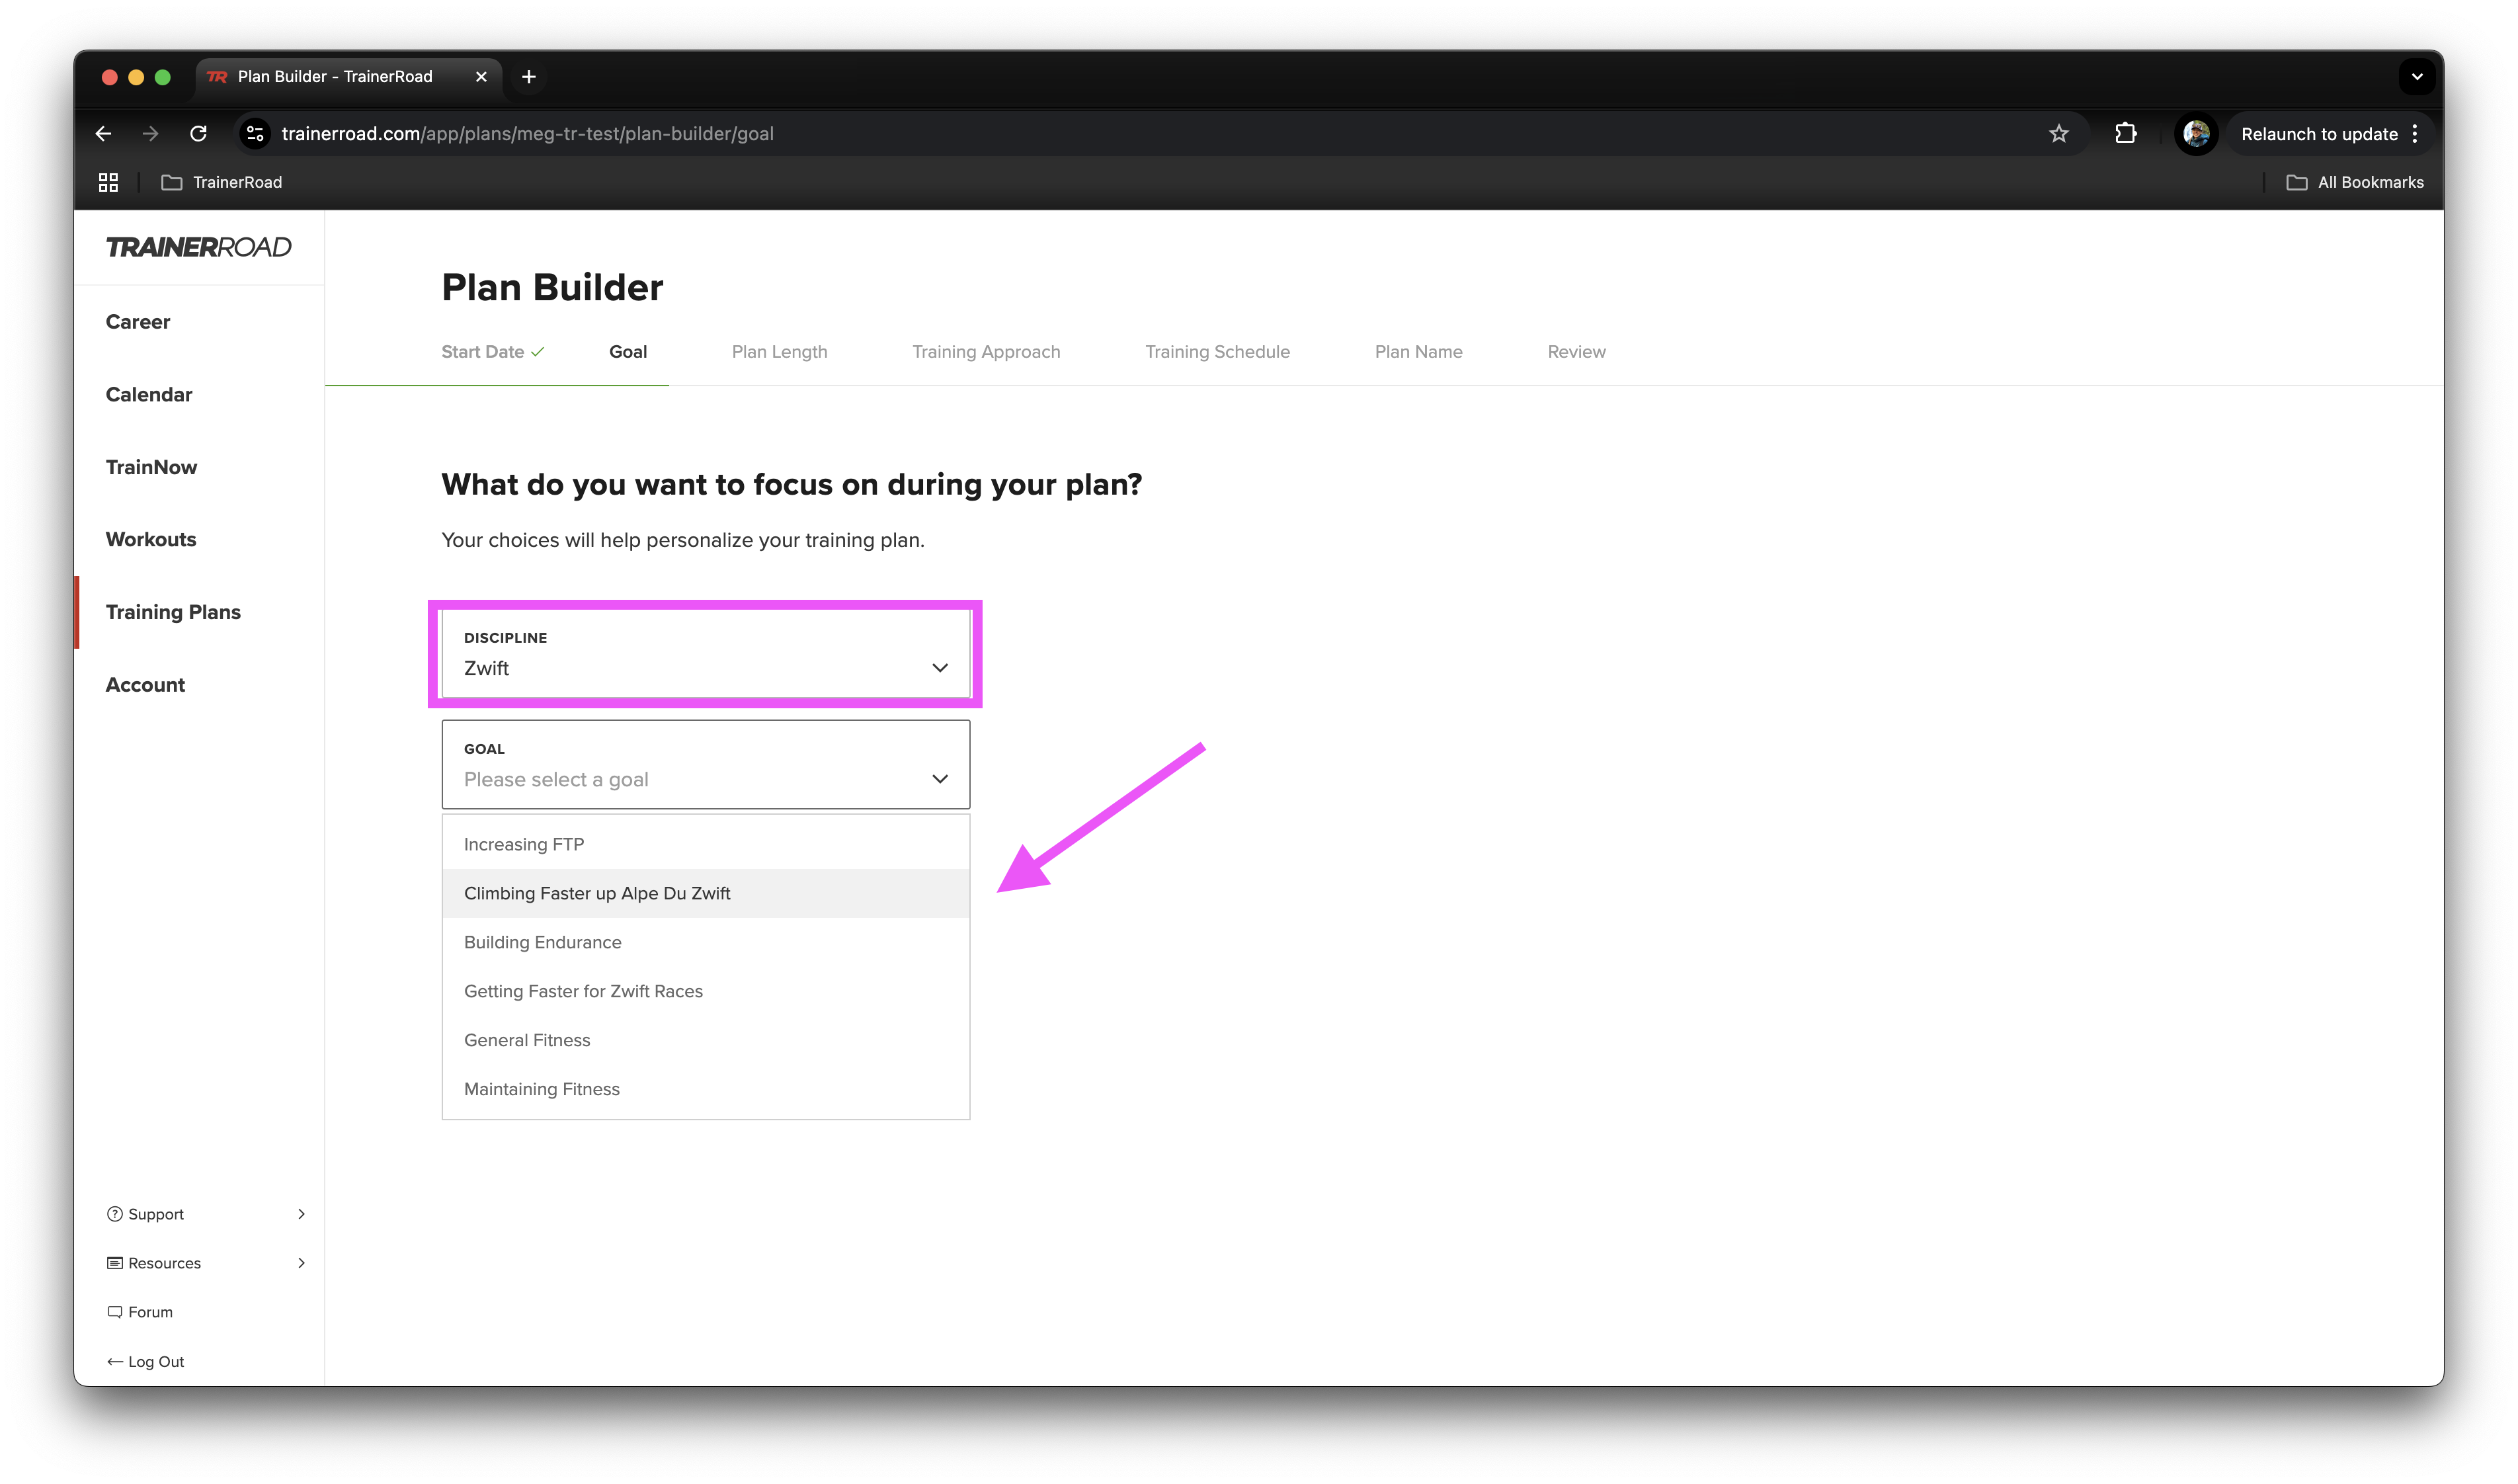Screen dimensions: 2518x1484
Task: Select the Increasing FTP goal
Action: tap(706, 844)
